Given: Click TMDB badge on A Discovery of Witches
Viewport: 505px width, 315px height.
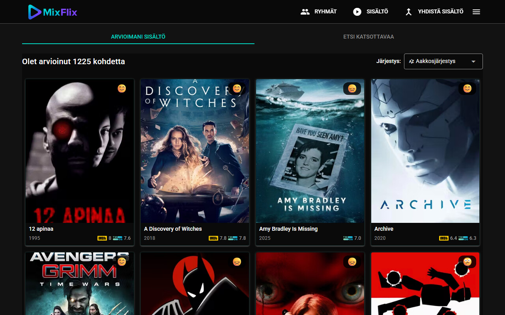Looking at the screenshot, I should click(233, 238).
